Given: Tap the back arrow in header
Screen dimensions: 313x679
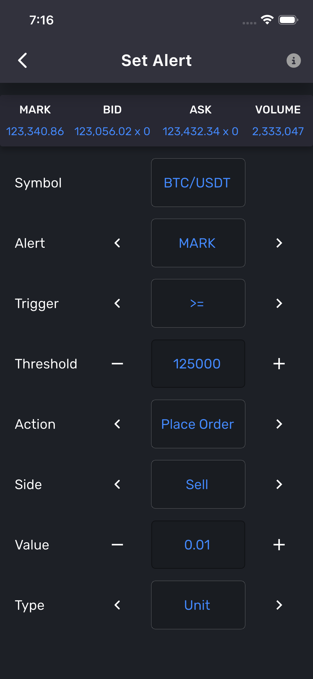Looking at the screenshot, I should coord(23,60).
